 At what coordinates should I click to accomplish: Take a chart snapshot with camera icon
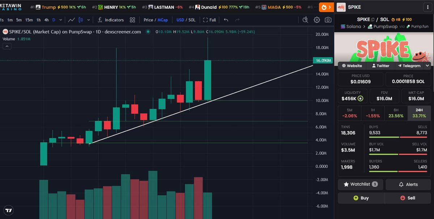pos(328,20)
